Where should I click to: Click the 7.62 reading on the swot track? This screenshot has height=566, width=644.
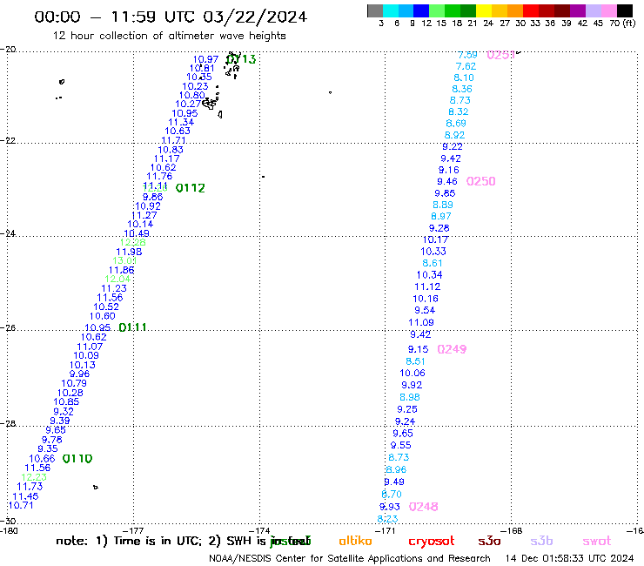coord(466,66)
